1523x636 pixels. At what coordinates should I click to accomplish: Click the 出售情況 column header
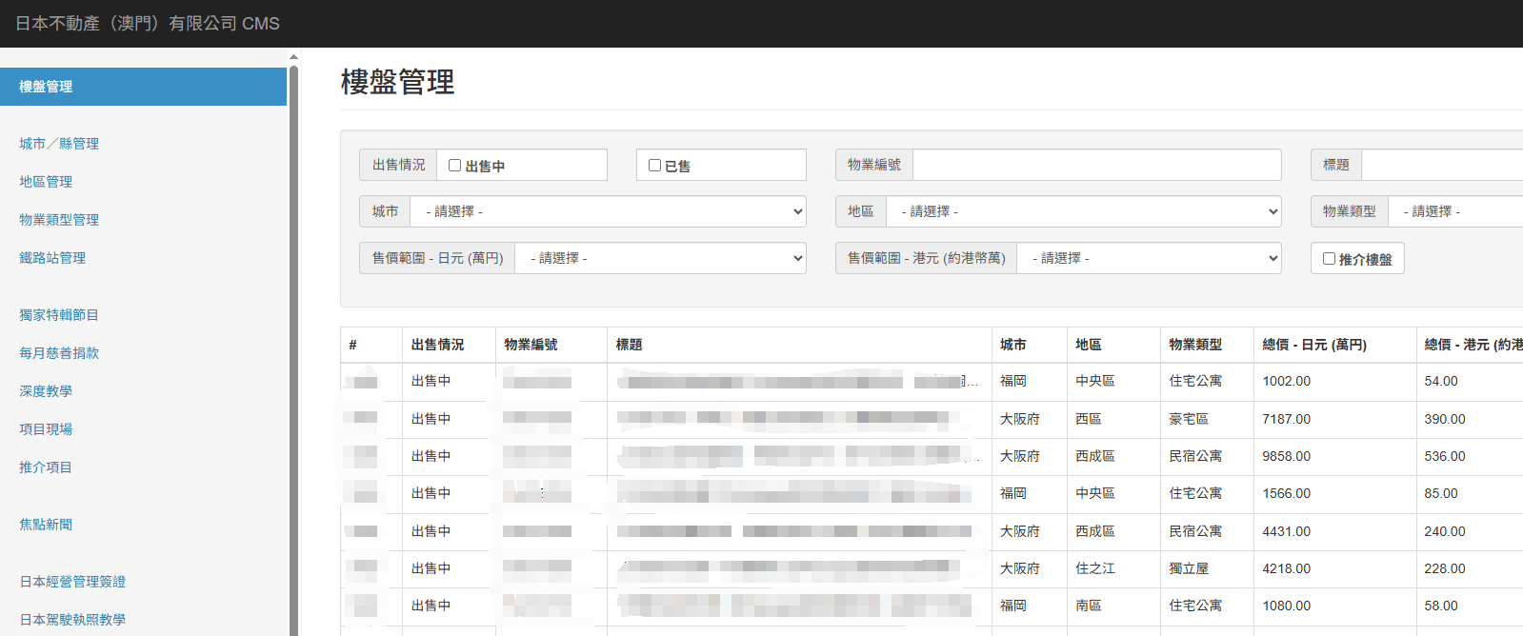coord(450,345)
